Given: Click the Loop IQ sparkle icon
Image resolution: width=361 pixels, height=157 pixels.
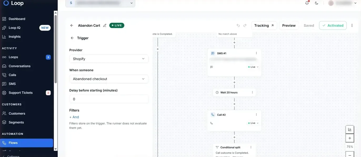Looking at the screenshot, I should 4,28.
